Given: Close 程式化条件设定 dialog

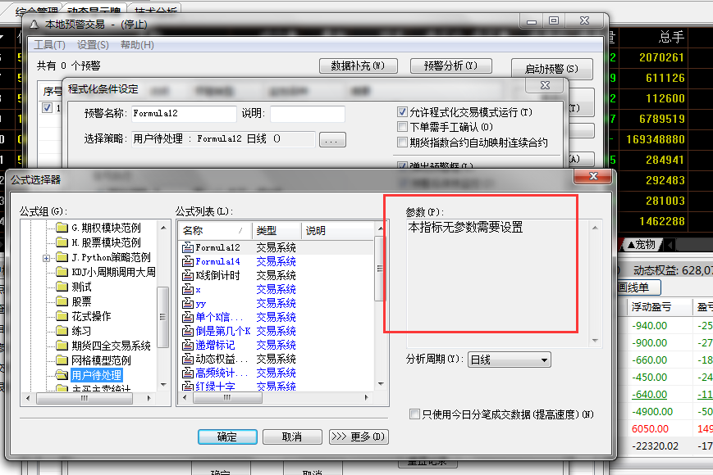Looking at the screenshot, I should tap(545, 85).
